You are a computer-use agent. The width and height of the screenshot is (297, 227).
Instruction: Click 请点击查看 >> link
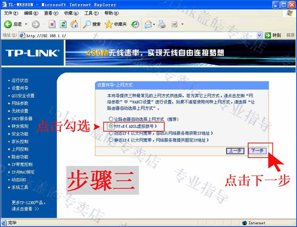pos(25,209)
